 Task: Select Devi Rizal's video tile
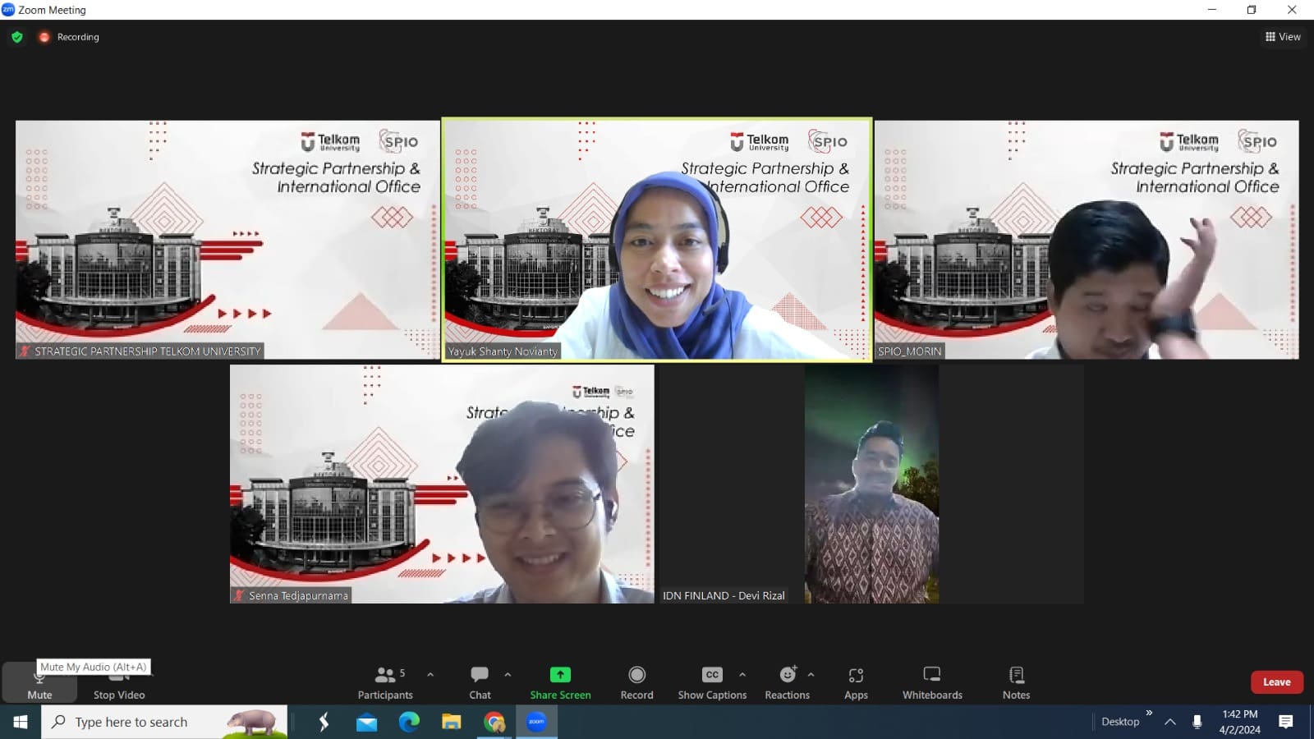coord(871,484)
